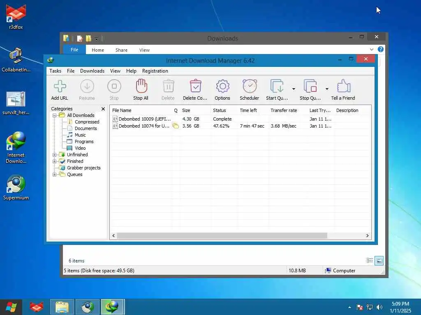Select the Programs category
Screen dimensions: 421x315
pos(84,142)
